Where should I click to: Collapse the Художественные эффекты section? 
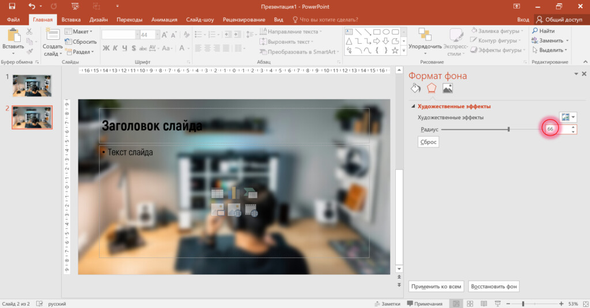(413, 107)
